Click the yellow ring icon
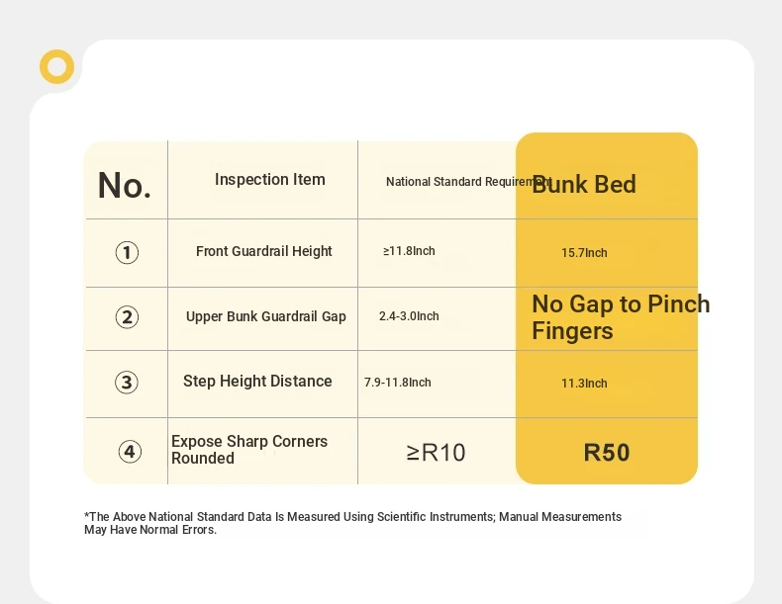 coord(56,66)
